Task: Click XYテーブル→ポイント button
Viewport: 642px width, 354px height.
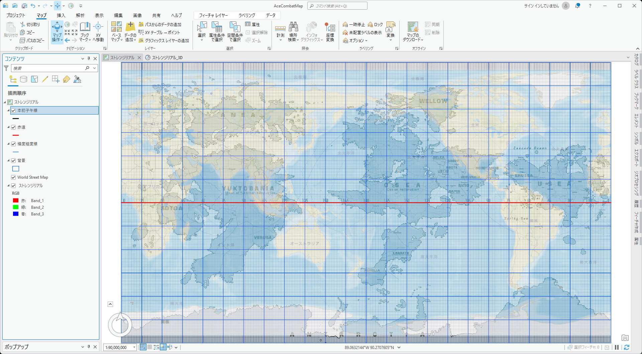Action: tap(159, 33)
